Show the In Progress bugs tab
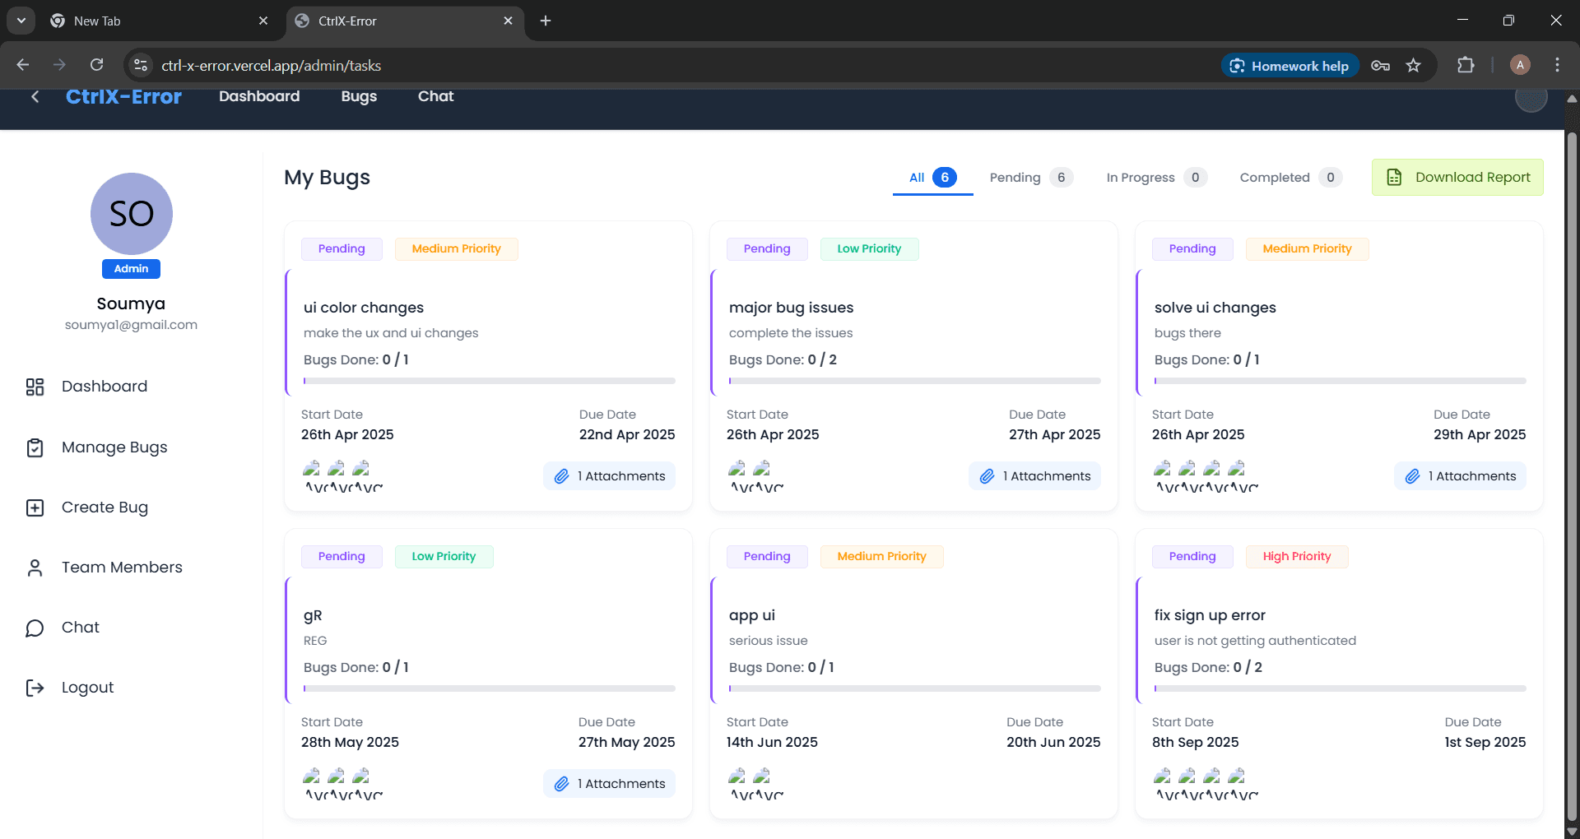Image resolution: width=1580 pixels, height=839 pixels. (1156, 178)
